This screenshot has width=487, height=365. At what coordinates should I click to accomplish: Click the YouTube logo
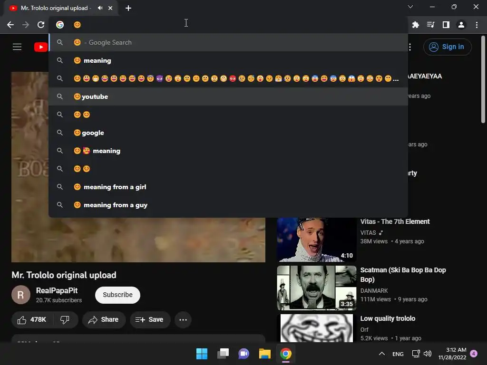[x=41, y=47]
